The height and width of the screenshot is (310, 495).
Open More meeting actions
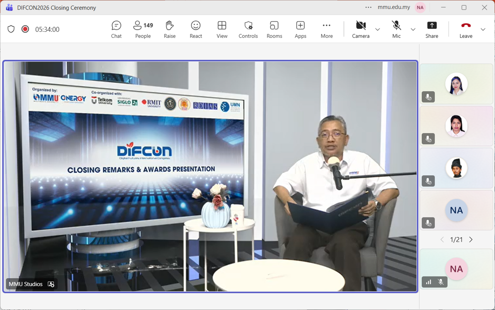click(327, 29)
